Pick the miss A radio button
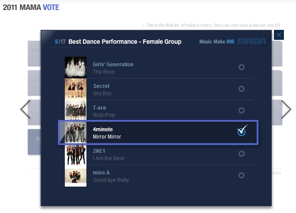Screen dimensions: 296x213 pyautogui.click(x=242, y=175)
